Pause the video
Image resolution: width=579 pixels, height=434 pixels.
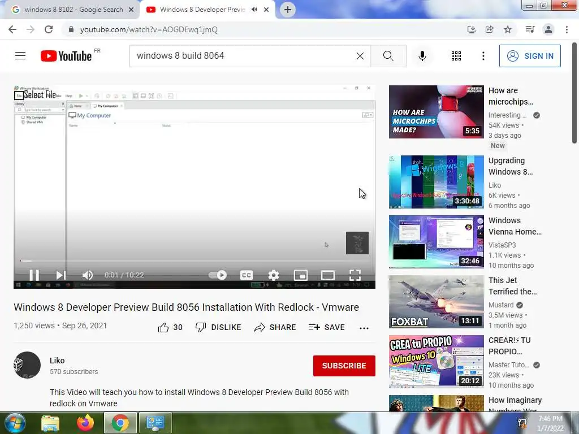[x=34, y=275]
